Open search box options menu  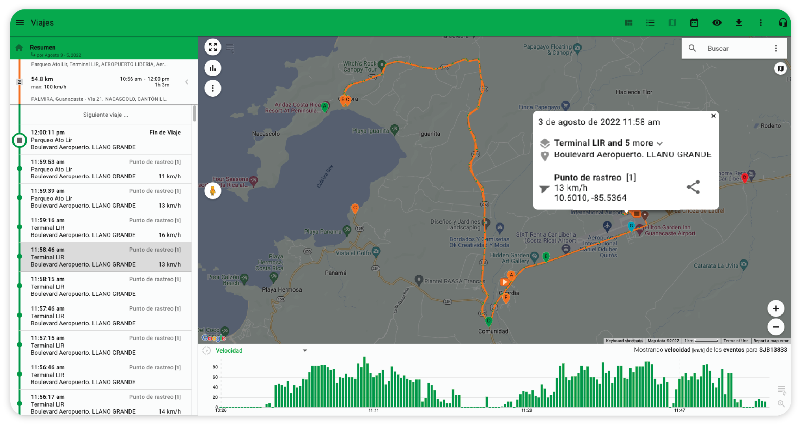(x=776, y=48)
